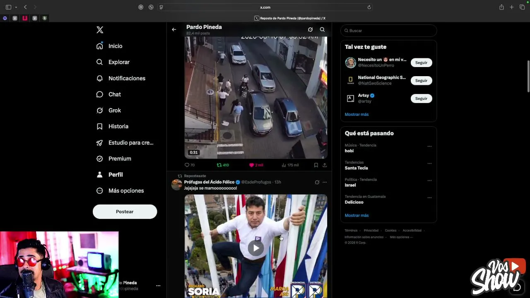Search the profile with the header magnifier

pos(322,29)
